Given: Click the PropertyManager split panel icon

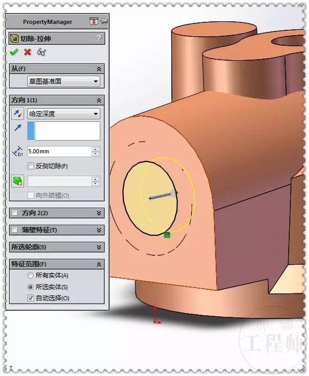Looking at the screenshot, I should [94, 21].
